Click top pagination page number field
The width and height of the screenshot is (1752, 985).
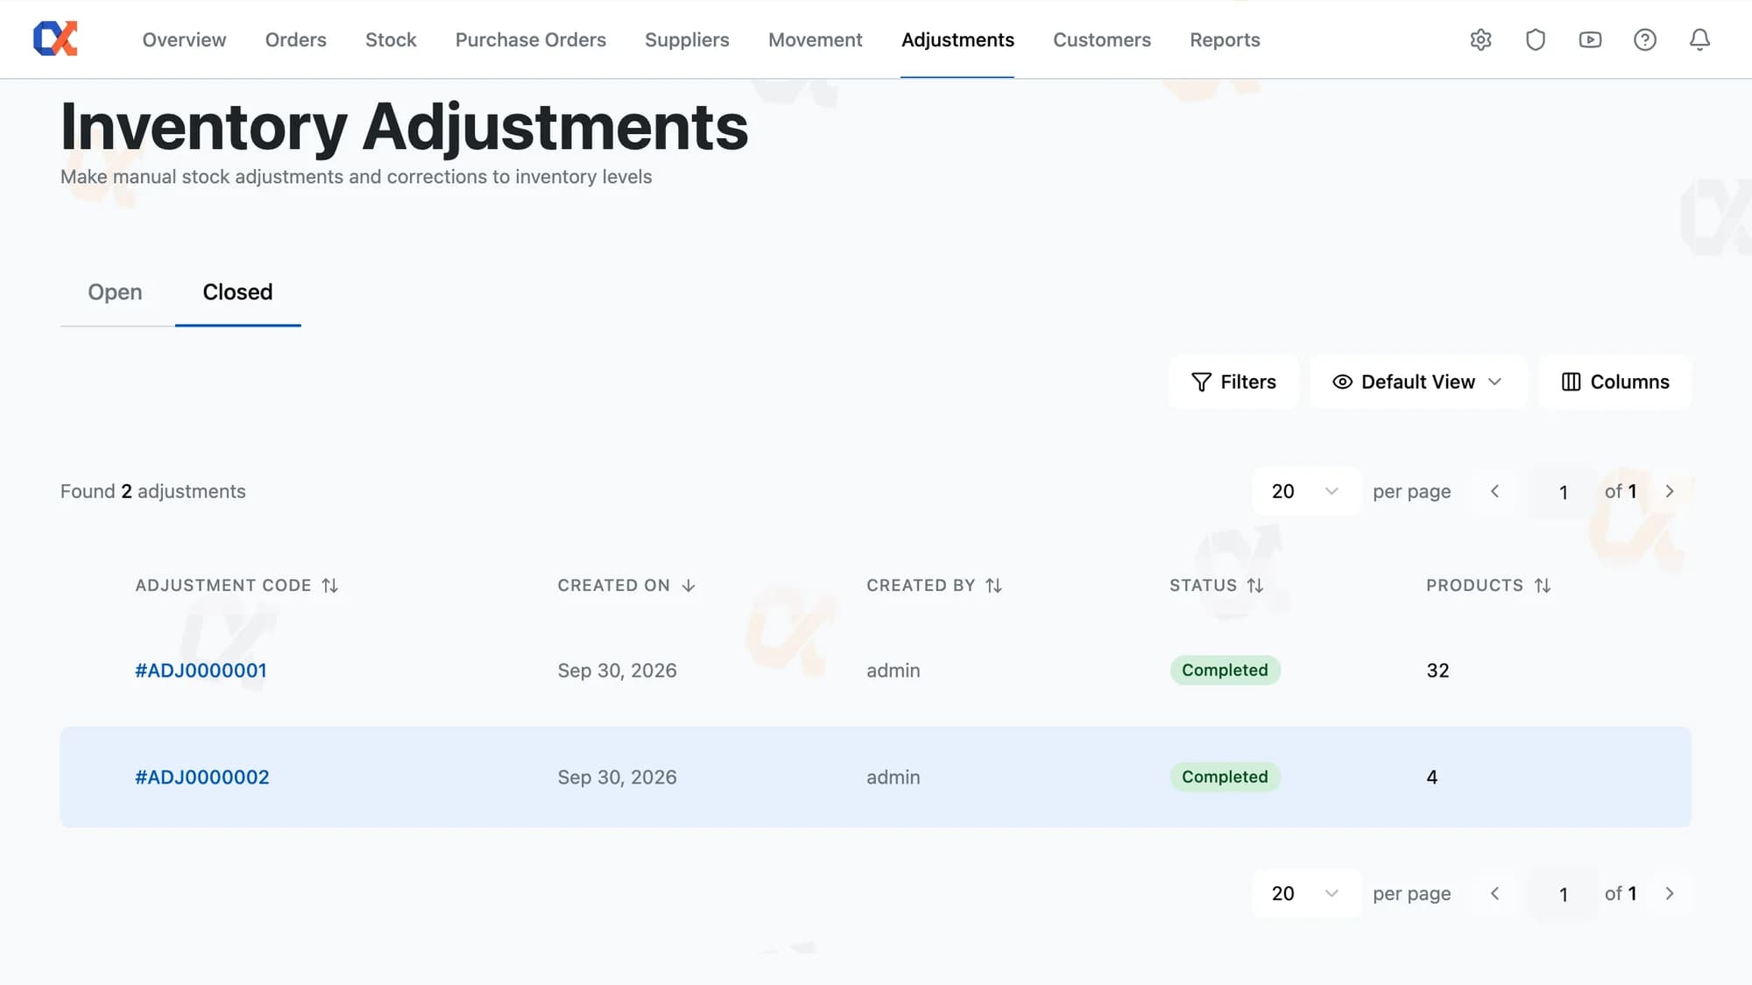tap(1563, 492)
